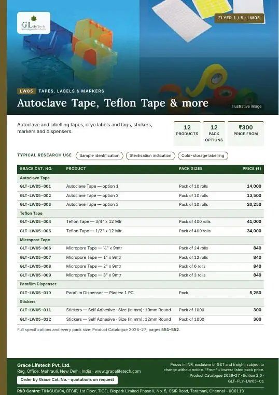Click the Autoclave Tape, Teflon Tape title
The height and width of the screenshot is (395, 279).
113,103
